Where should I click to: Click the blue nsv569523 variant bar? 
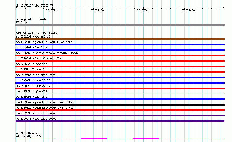pyautogui.click(x=120, y=83)
